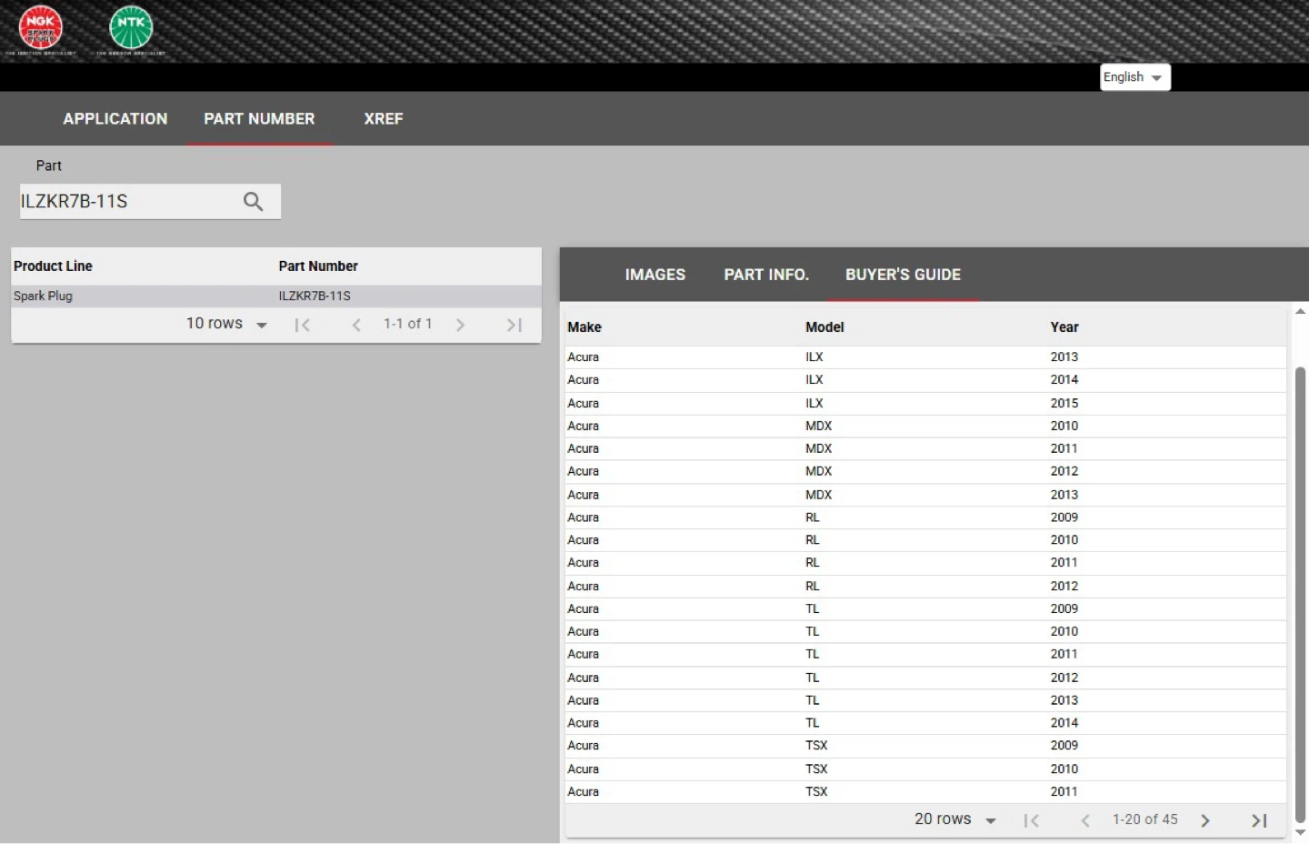Select the Acura TL 2013 row
The width and height of the screenshot is (1309, 844).
pyautogui.click(x=925, y=700)
